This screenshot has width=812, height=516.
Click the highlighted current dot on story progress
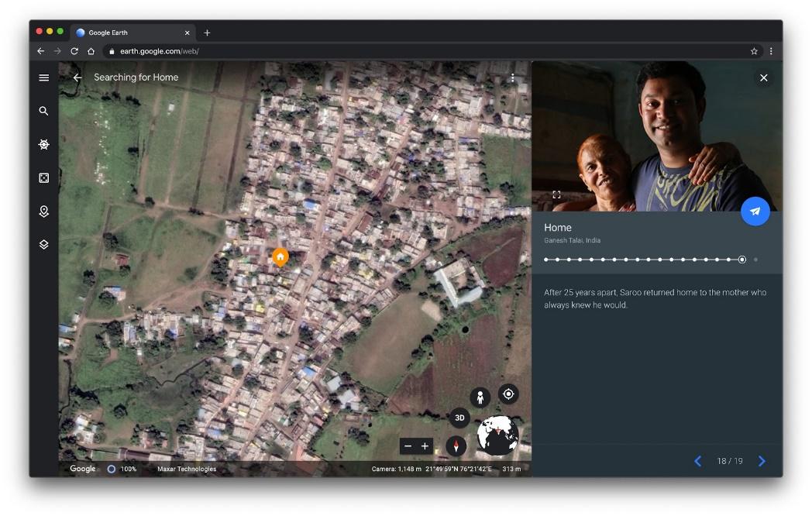coord(742,260)
